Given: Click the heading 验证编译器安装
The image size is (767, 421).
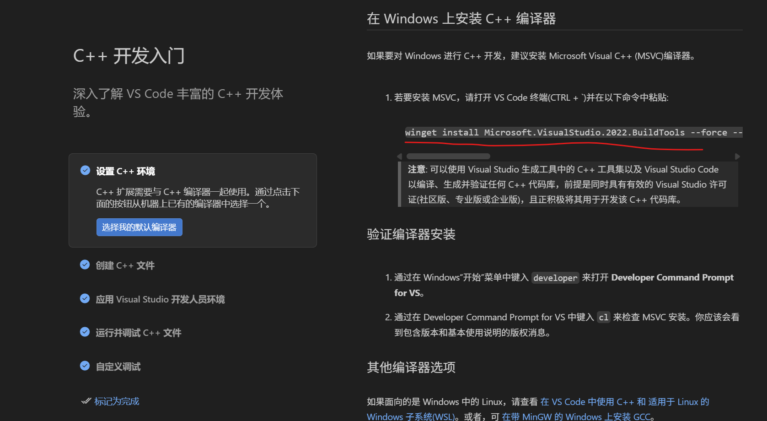Looking at the screenshot, I should (411, 234).
